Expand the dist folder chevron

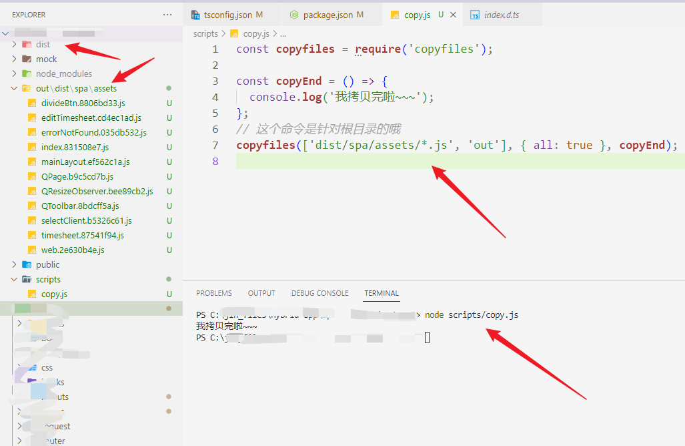[14, 44]
